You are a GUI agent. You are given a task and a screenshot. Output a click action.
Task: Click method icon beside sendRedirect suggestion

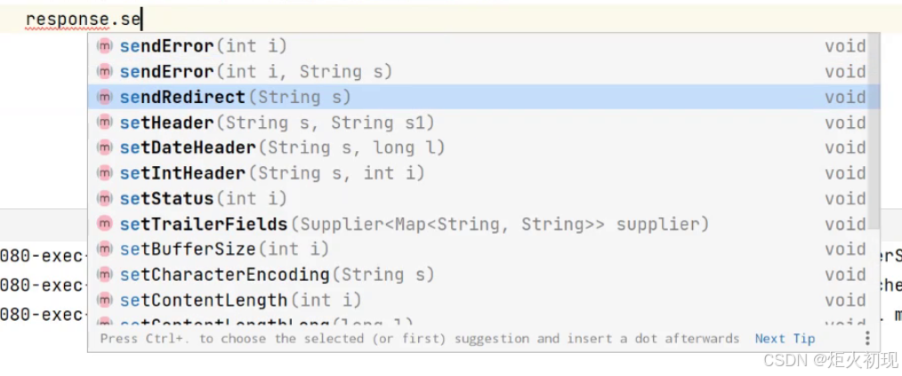click(105, 97)
